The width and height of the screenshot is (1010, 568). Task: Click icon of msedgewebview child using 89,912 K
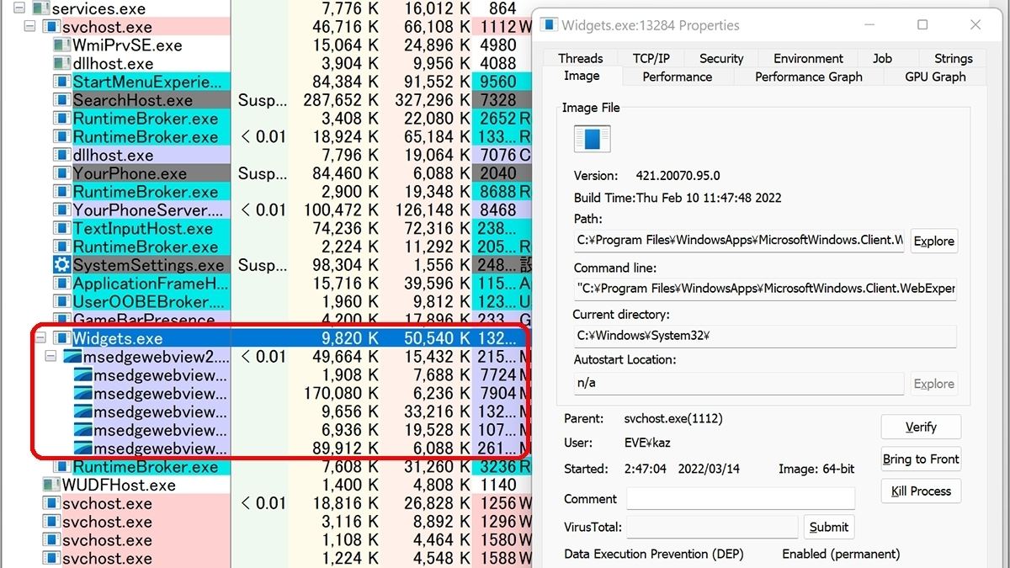[82, 449]
